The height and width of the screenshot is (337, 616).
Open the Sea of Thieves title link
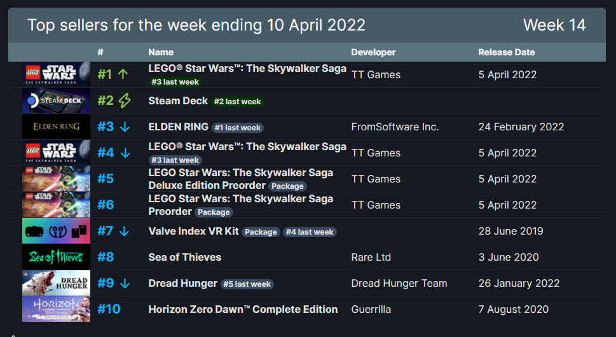point(184,257)
